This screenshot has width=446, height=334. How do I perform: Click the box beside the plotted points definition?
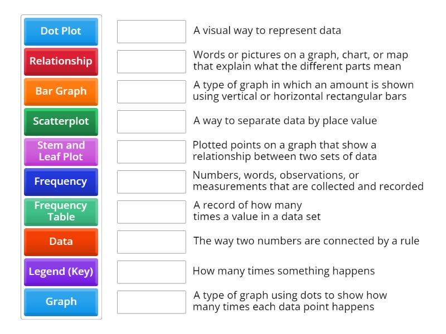click(x=151, y=151)
